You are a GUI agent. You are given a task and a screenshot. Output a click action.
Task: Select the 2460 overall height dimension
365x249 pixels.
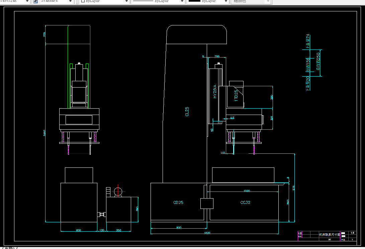pos(44,133)
